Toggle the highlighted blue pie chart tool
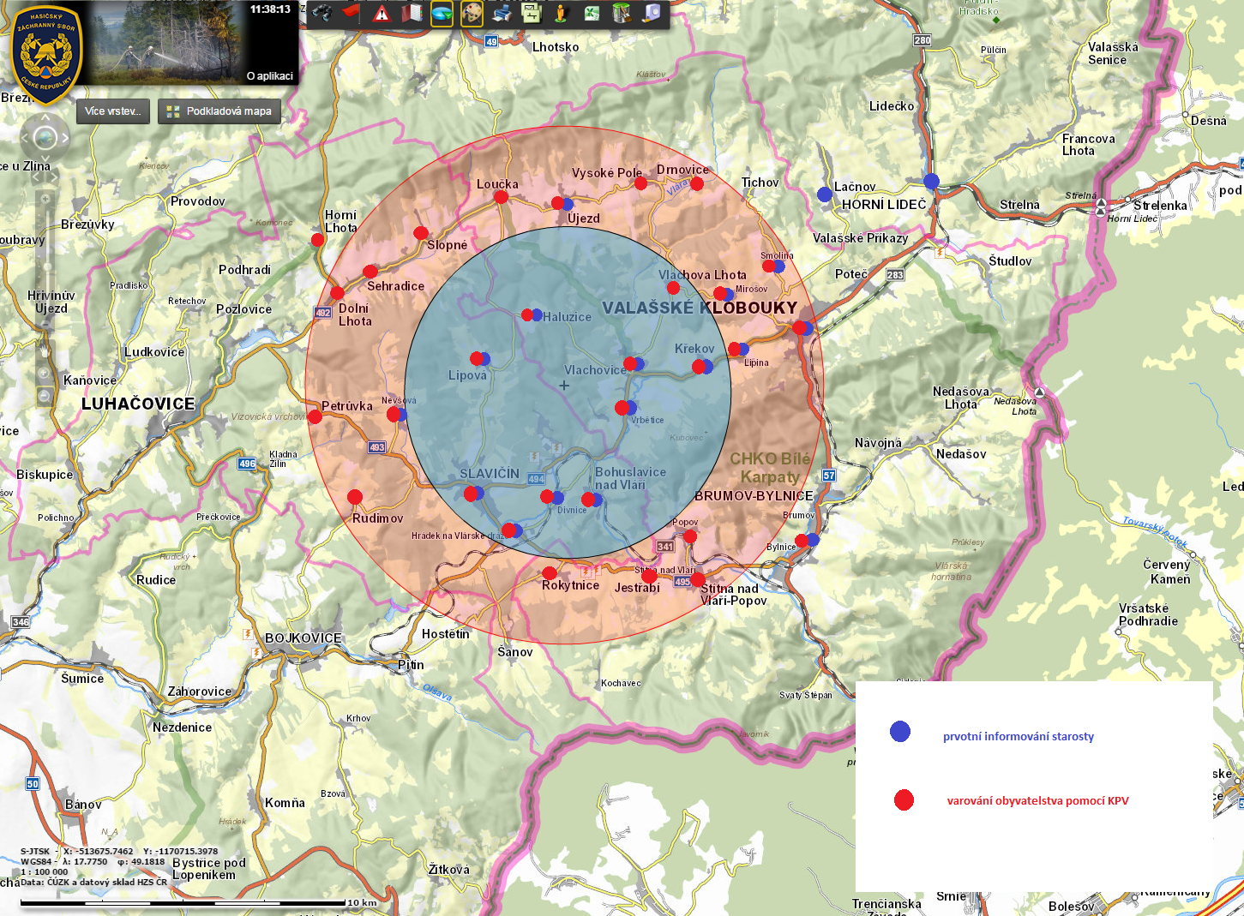 coord(442,13)
